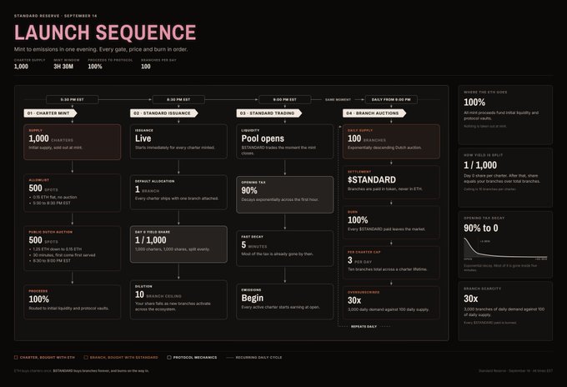Click the Burn 100% card
Viewport: 567px width, 387px height.
[x=391, y=223]
